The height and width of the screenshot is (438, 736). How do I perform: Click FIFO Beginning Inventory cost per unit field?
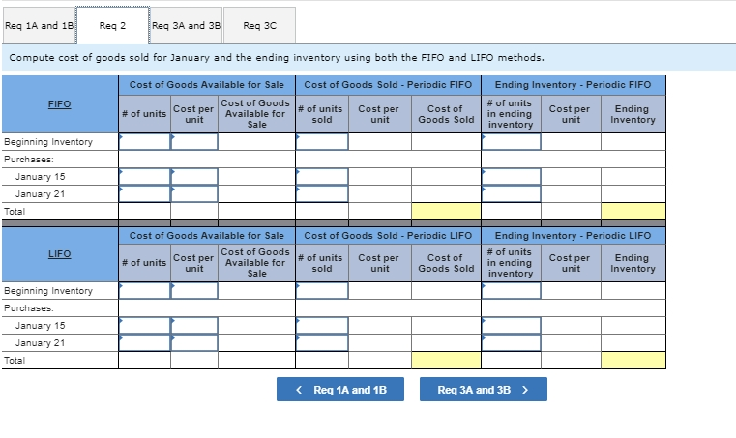[194, 142]
